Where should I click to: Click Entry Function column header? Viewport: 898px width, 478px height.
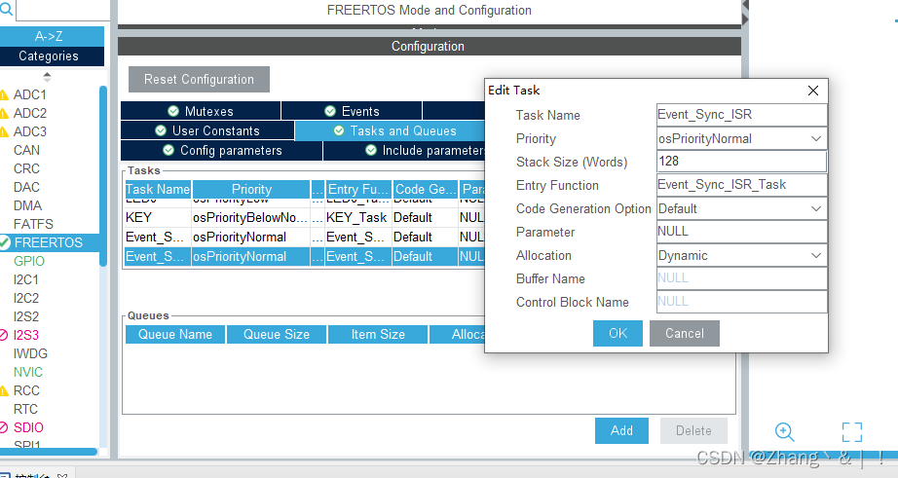[358, 190]
